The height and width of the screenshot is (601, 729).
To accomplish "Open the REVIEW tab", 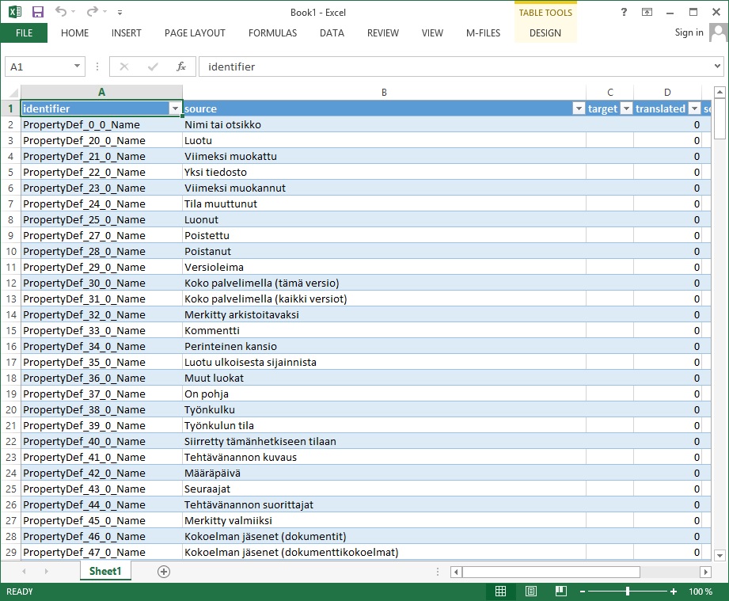I will (x=382, y=33).
